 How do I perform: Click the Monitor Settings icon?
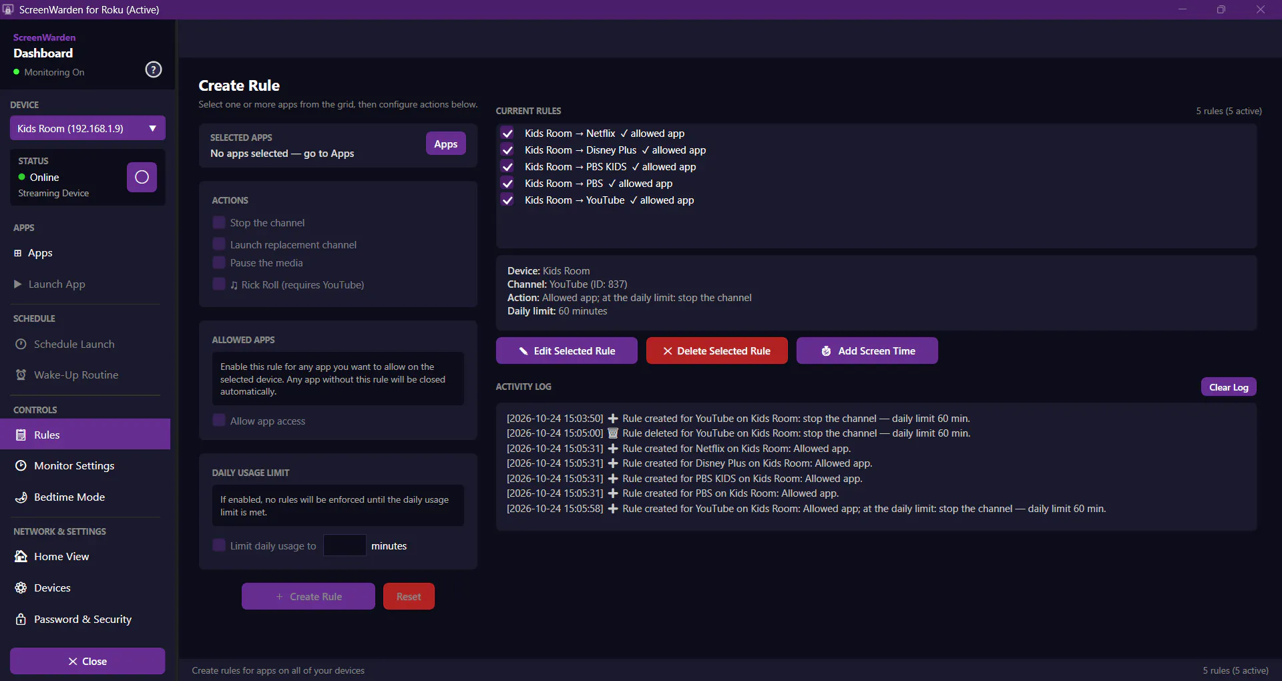coord(21,466)
